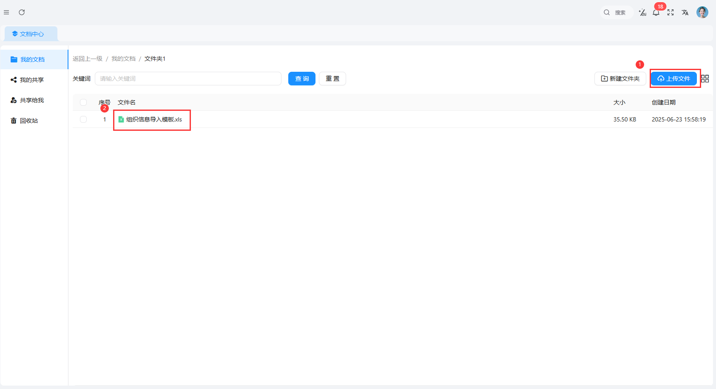Click 文件夹1 in the breadcrumb
This screenshot has height=389, width=716.
pos(155,59)
